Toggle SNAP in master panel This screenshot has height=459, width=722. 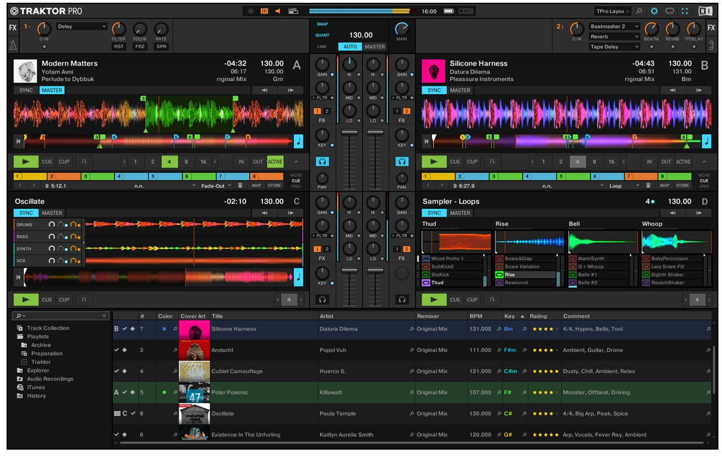click(322, 24)
